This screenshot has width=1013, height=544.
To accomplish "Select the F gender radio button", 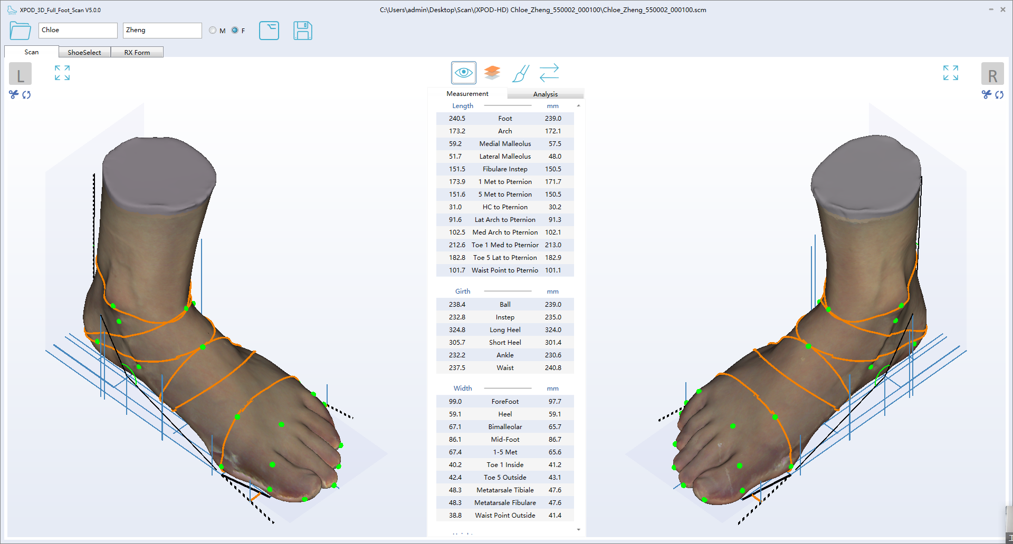I will tap(235, 30).
